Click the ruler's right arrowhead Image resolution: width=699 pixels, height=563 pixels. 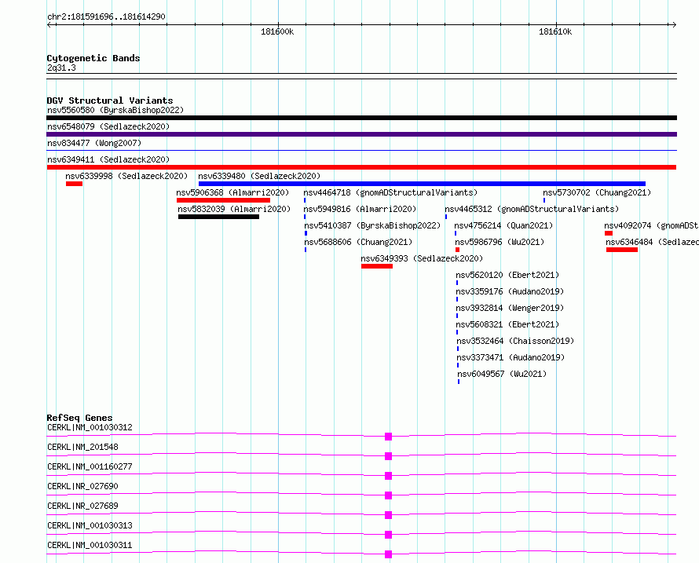(675, 24)
